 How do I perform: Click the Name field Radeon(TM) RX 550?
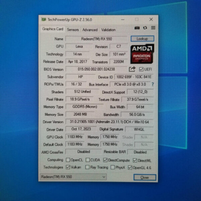click(x=96, y=39)
